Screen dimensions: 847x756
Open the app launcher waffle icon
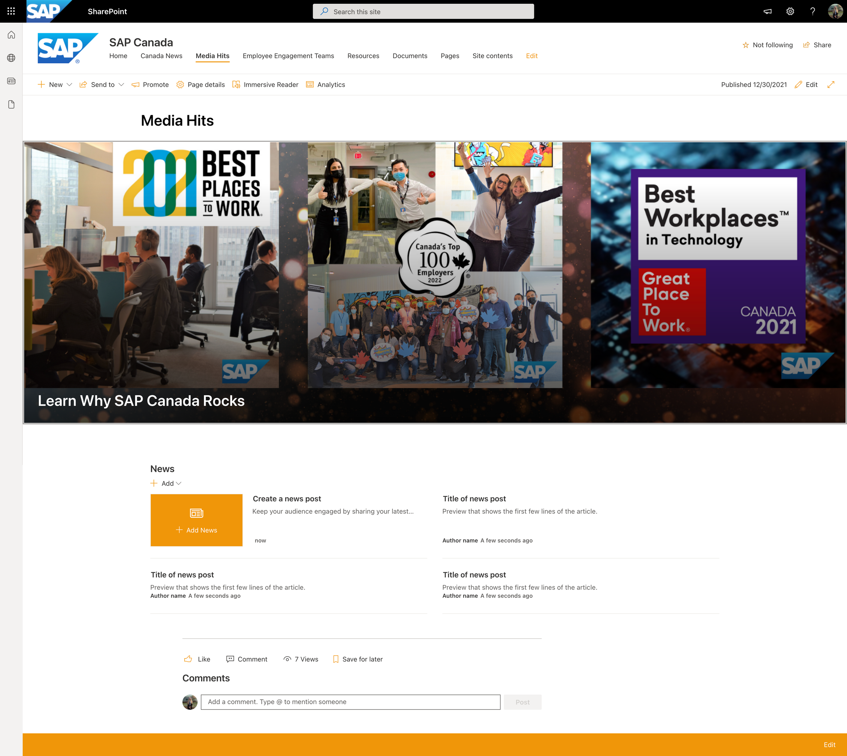(x=11, y=11)
